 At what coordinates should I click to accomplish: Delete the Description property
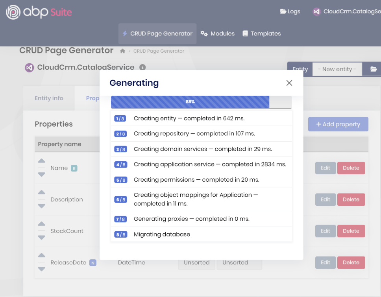tap(351, 199)
